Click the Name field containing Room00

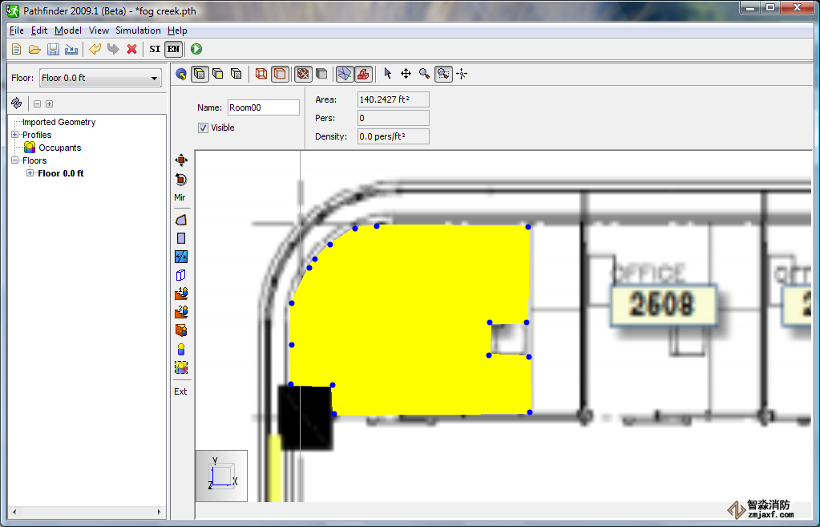coord(263,107)
